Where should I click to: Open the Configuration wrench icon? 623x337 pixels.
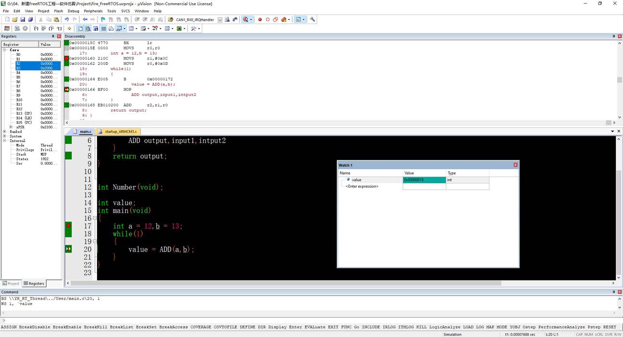[x=312, y=20]
